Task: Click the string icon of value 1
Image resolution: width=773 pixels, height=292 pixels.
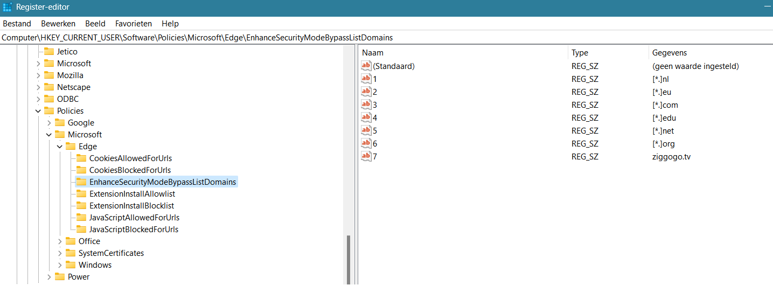Action: [x=366, y=79]
